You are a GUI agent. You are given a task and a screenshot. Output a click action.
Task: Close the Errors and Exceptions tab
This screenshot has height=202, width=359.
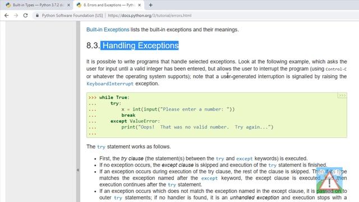(x=140, y=5)
